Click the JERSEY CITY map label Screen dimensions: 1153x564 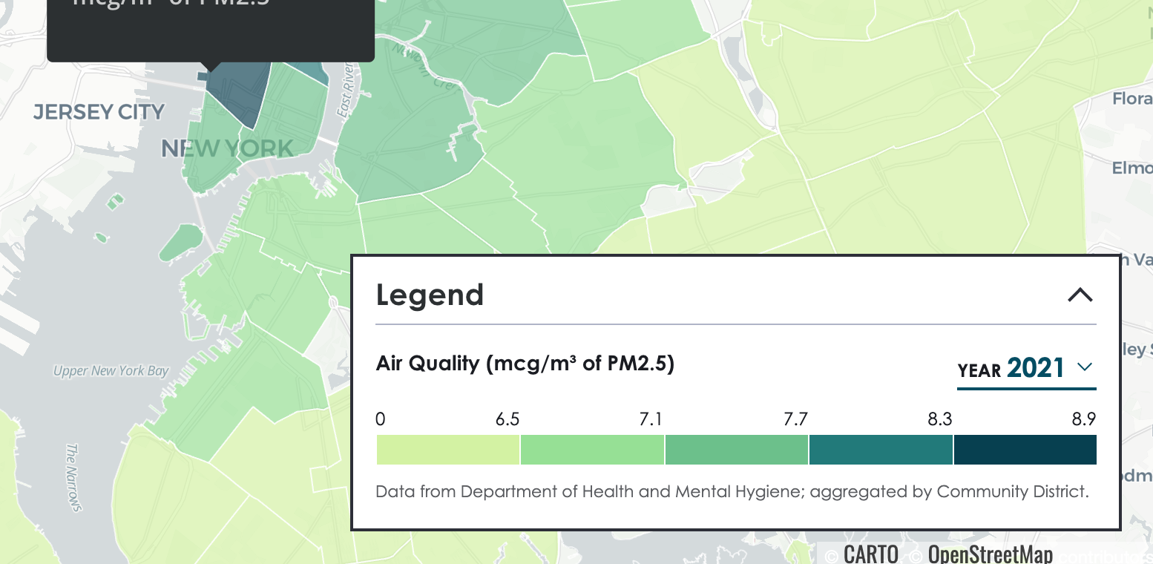(99, 112)
